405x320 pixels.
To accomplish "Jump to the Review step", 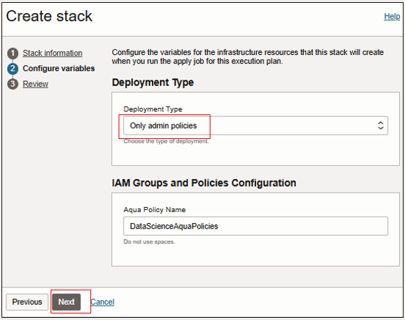I will [35, 84].
